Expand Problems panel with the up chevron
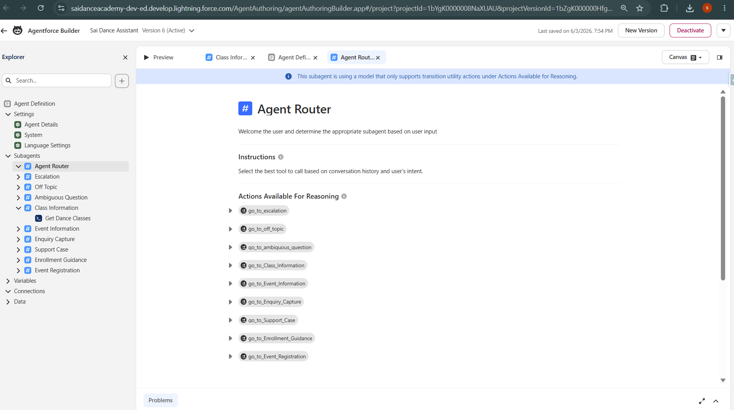Image resolution: width=734 pixels, height=410 pixels. 716,401
